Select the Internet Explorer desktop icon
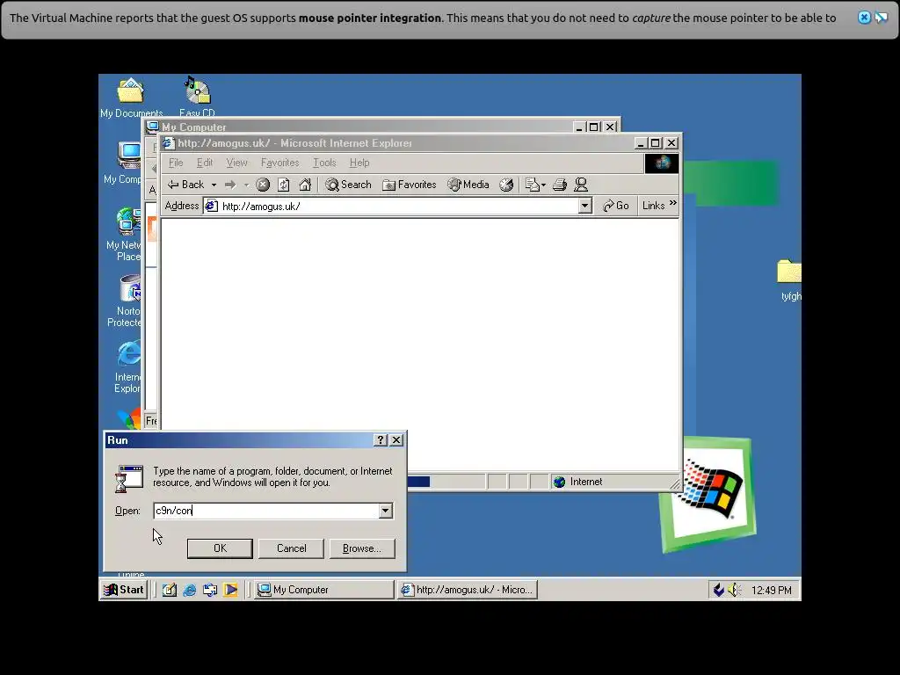 tap(128, 367)
